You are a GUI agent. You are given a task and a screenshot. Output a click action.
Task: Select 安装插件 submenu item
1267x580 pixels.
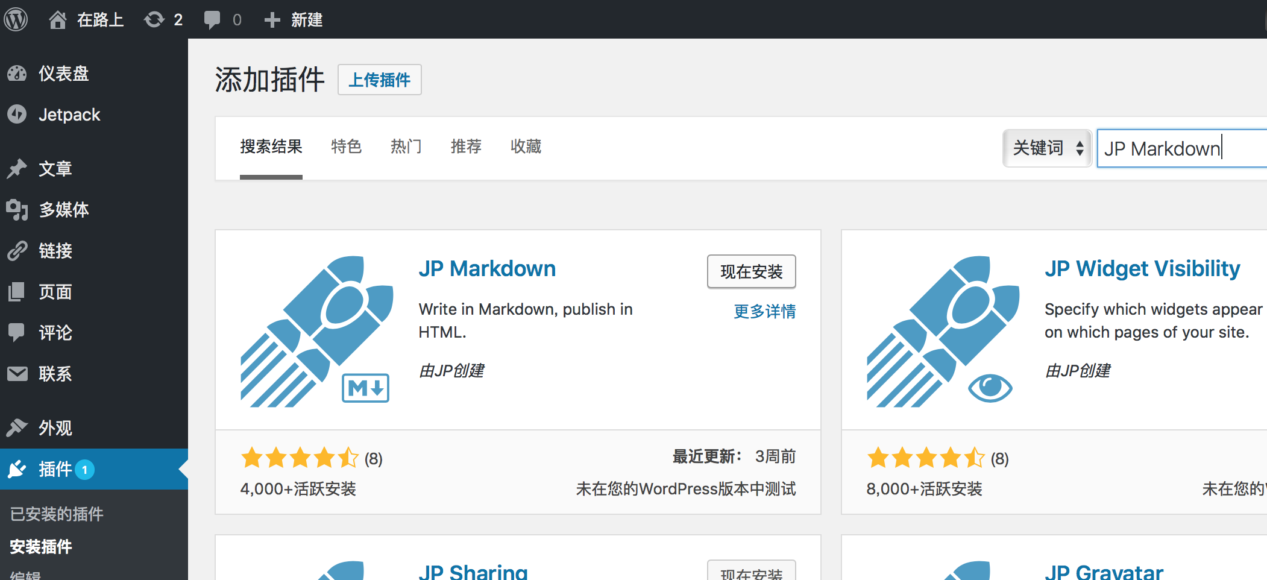(x=41, y=546)
